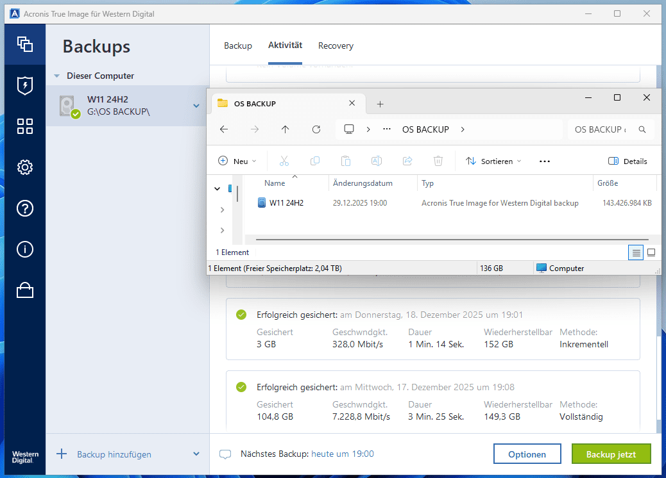Open the Settings gear in Acronis sidebar

click(x=24, y=167)
